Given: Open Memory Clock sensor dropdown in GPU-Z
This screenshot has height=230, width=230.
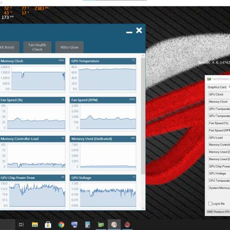Looking at the screenshot, I should coord(219,102).
